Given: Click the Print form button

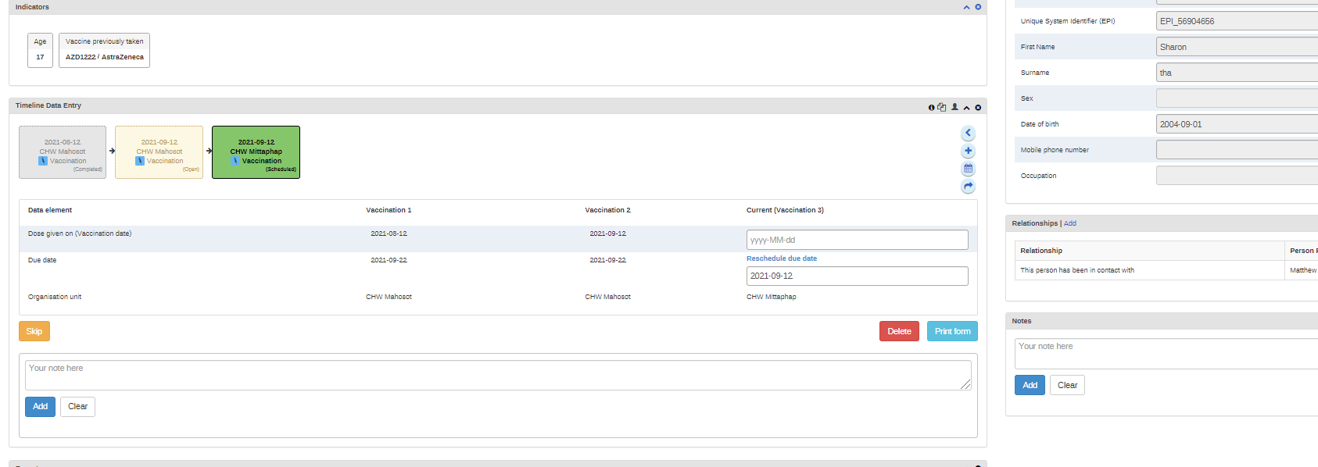Looking at the screenshot, I should point(952,331).
